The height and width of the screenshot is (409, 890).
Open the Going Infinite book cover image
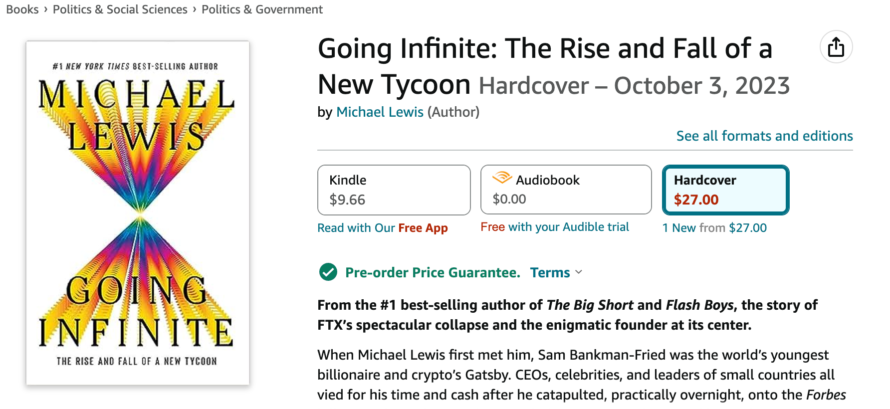point(138,212)
